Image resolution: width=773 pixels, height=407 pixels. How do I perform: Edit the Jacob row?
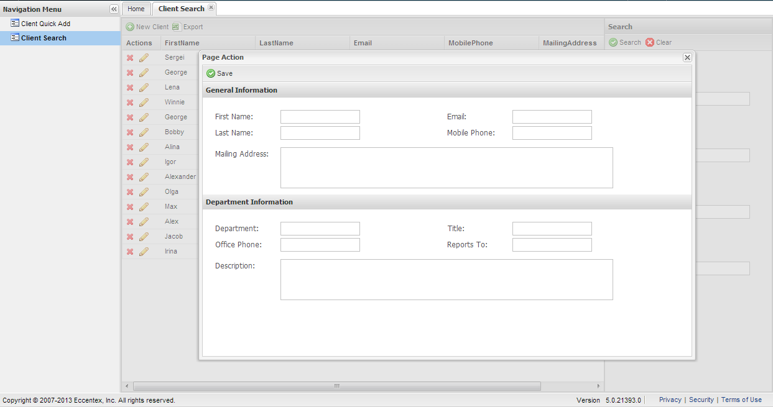(144, 237)
